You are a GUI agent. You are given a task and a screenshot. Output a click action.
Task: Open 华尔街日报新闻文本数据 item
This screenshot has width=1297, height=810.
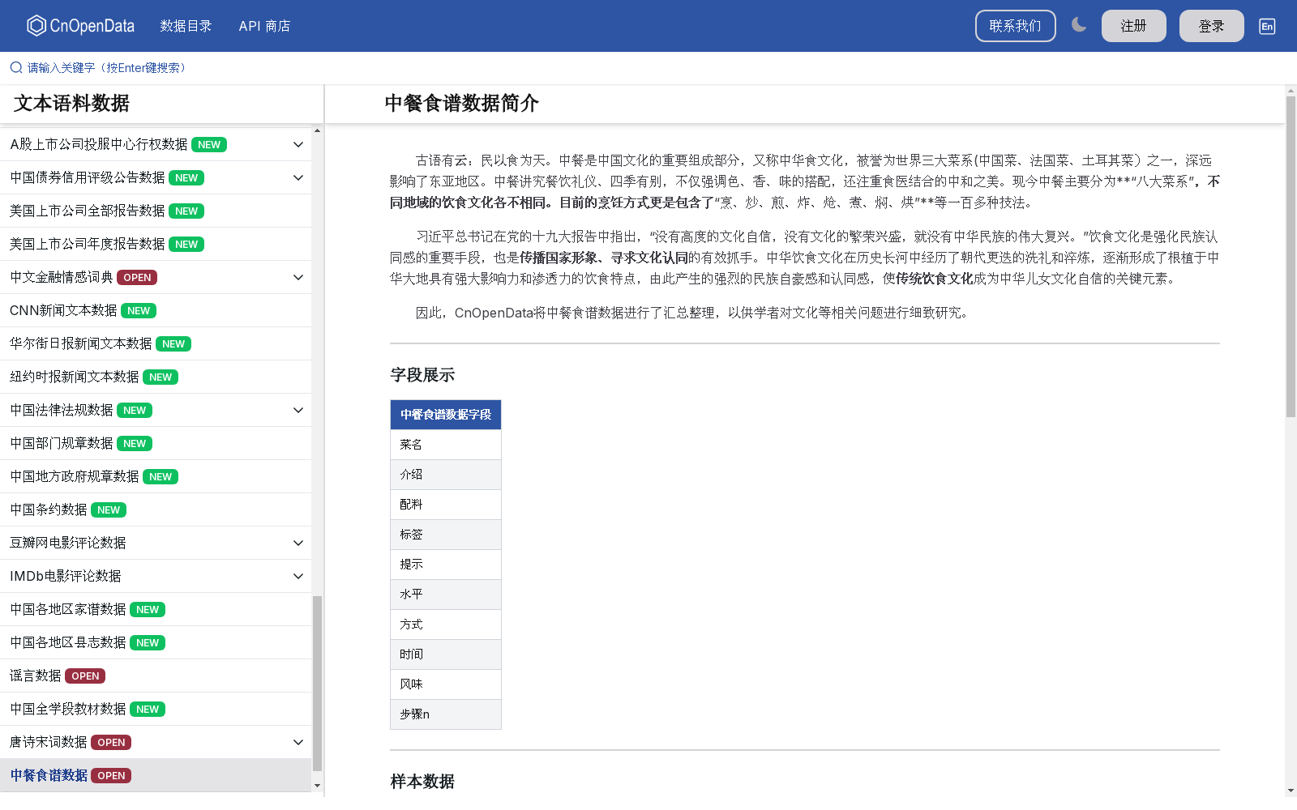(156, 343)
